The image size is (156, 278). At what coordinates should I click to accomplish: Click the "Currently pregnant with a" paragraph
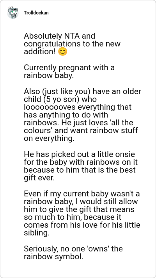click(69, 71)
